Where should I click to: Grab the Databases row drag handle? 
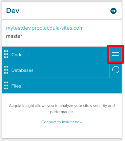[x=6, y=70]
